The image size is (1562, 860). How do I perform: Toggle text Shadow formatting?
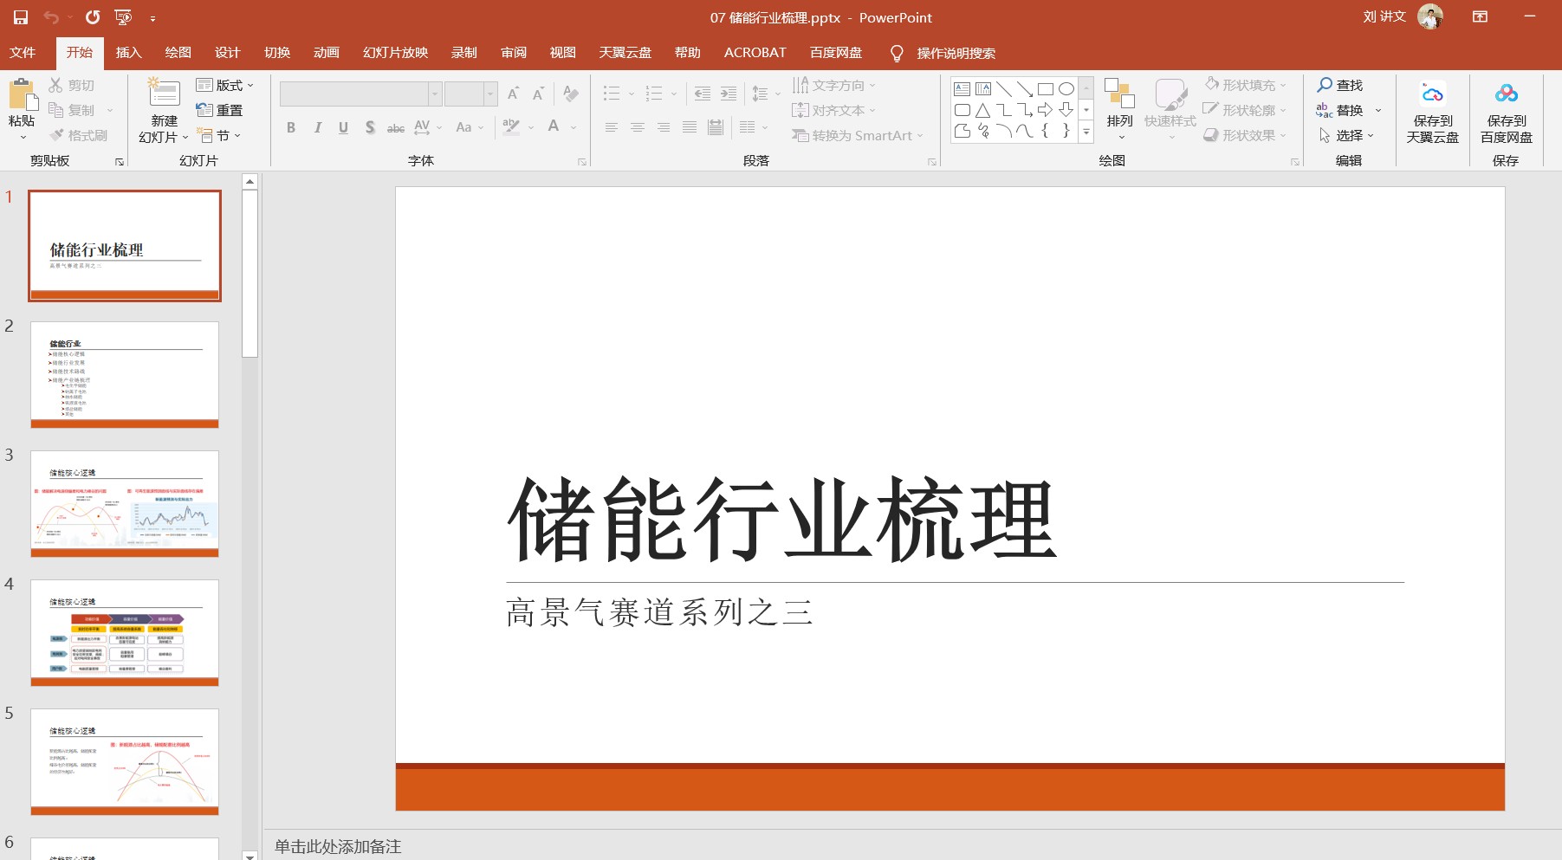370,127
